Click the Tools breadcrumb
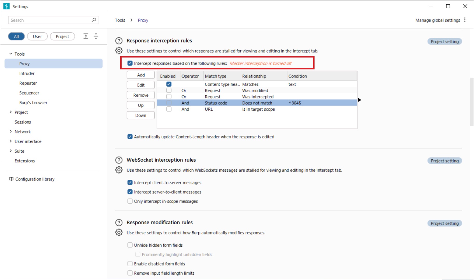The width and height of the screenshot is (474, 280). tap(120, 20)
